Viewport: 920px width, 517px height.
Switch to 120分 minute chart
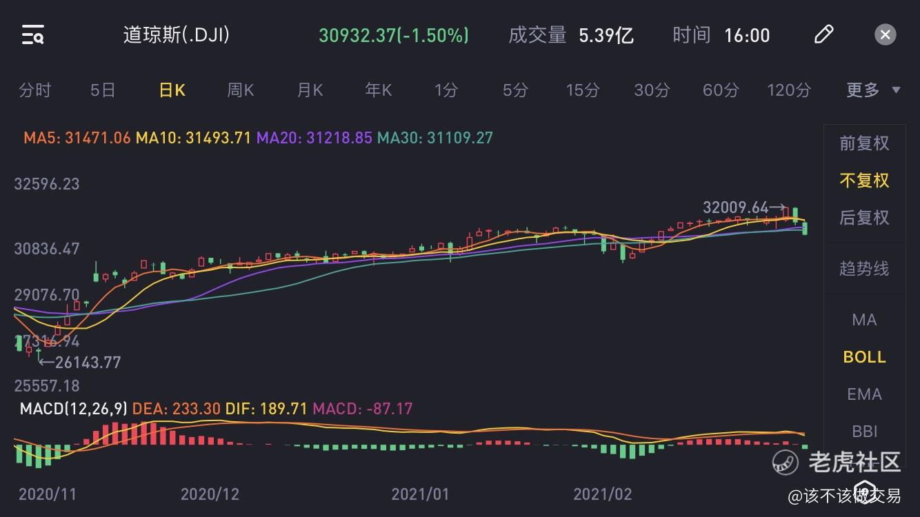(789, 90)
